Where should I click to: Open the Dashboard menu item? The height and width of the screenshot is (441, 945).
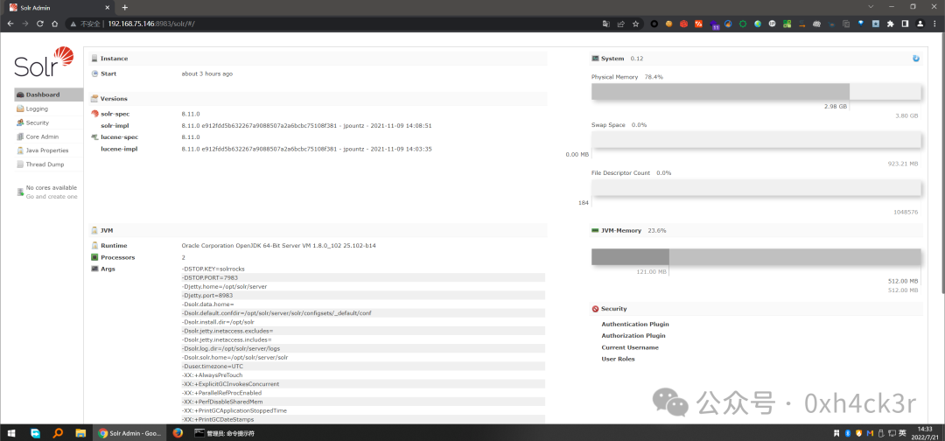[49, 94]
